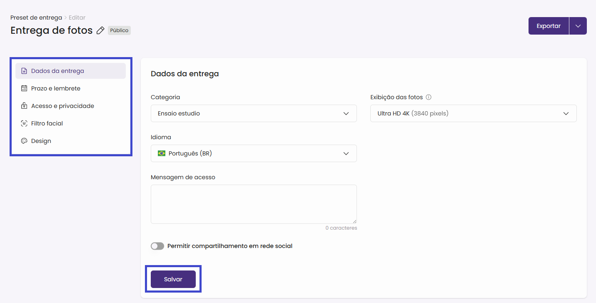Click the lock icon for Acesso e privacidade

point(24,106)
